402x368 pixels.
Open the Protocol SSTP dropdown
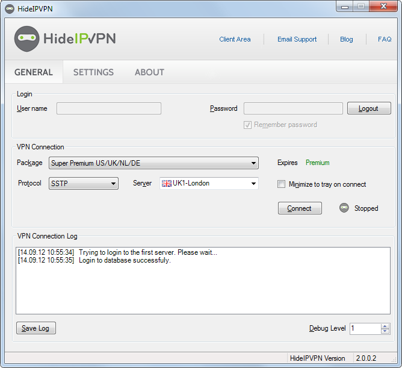[x=84, y=184]
